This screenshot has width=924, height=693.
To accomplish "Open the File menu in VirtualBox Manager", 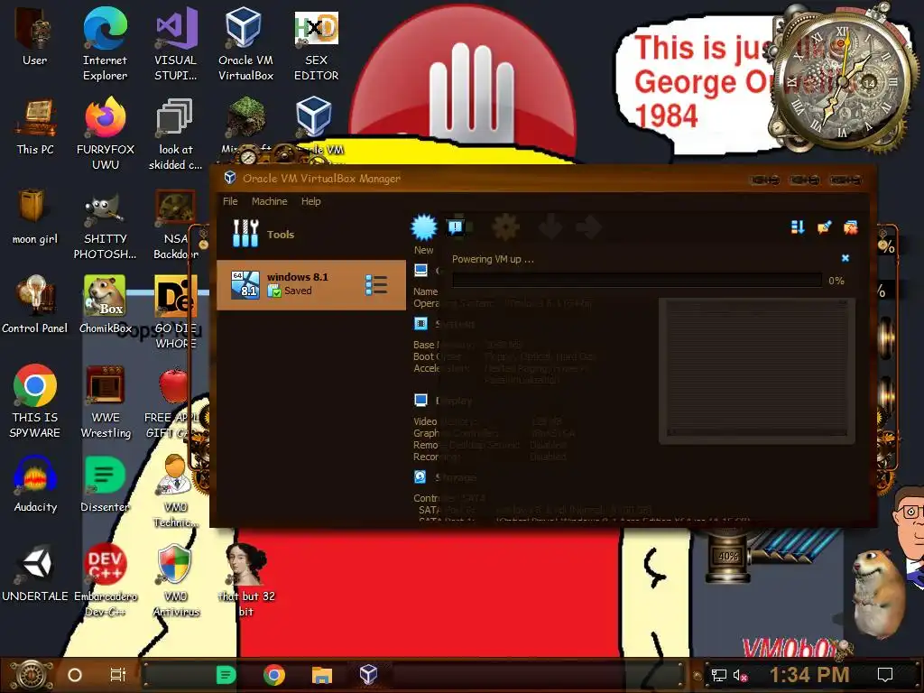I will click(x=230, y=201).
